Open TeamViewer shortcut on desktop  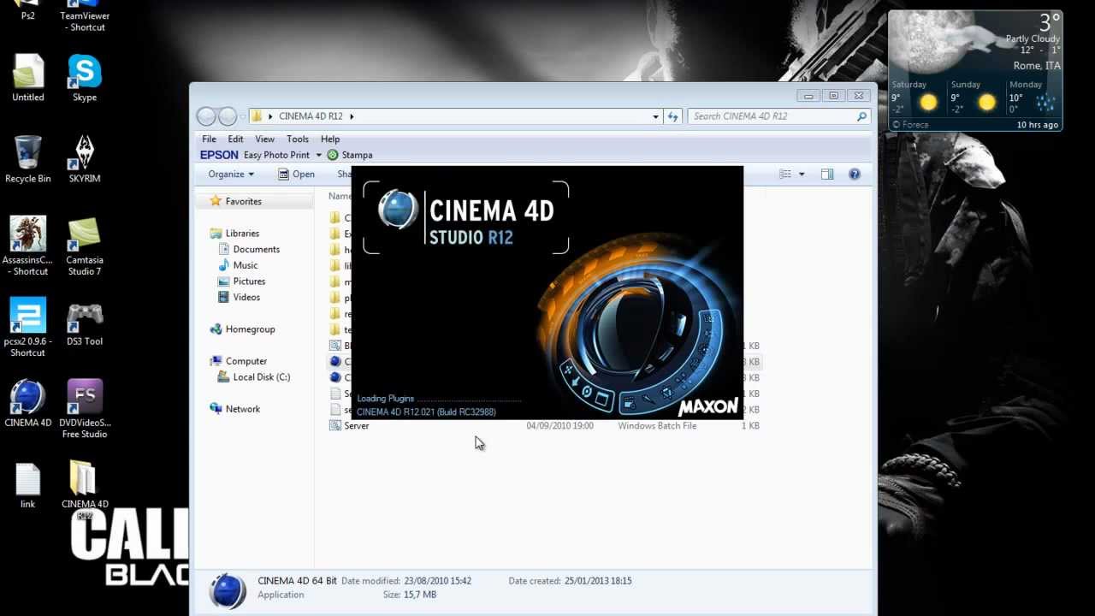(x=84, y=15)
